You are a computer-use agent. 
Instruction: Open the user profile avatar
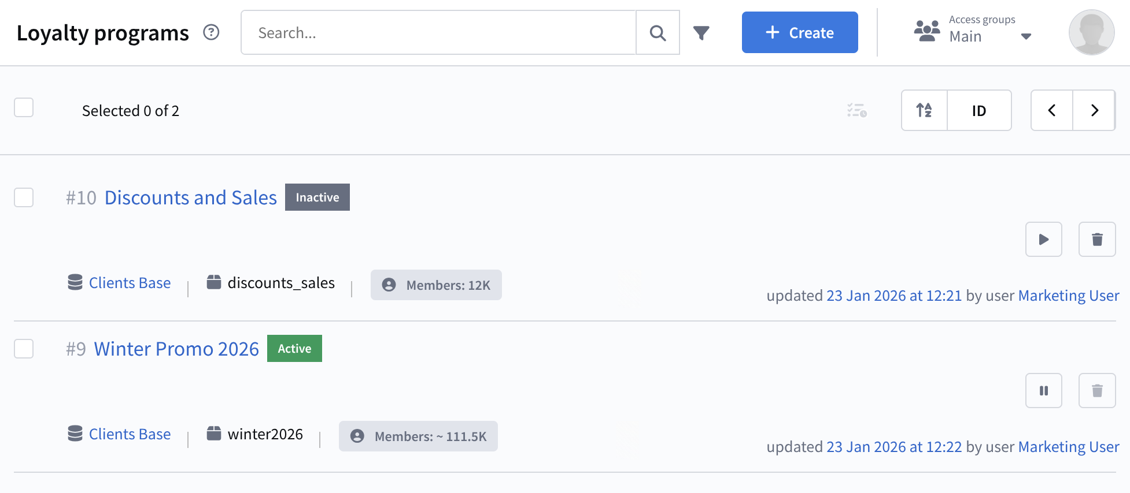[x=1091, y=33]
